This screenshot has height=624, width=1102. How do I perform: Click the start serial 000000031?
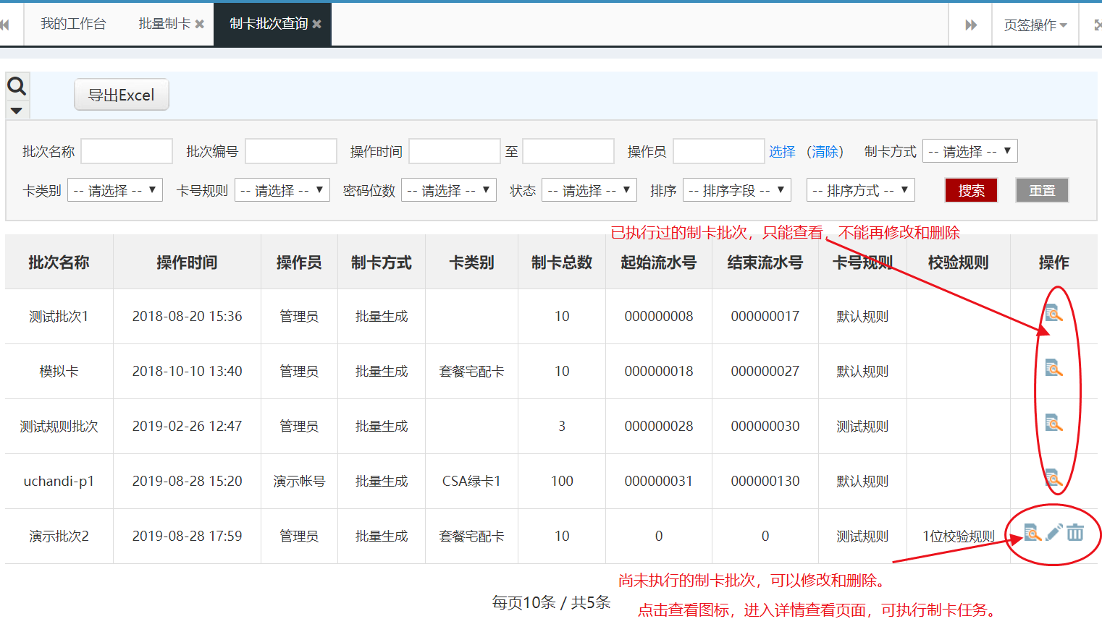pyautogui.click(x=659, y=482)
